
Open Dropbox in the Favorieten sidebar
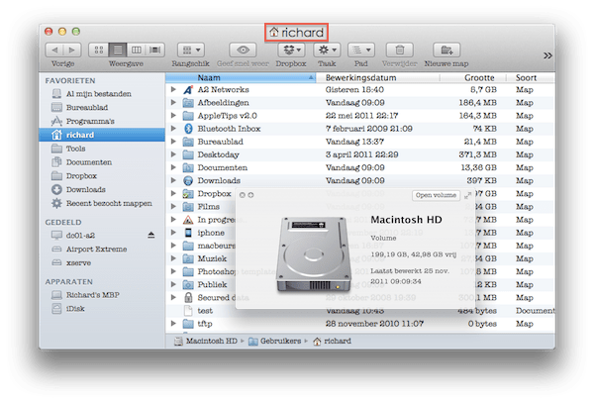click(x=102, y=175)
